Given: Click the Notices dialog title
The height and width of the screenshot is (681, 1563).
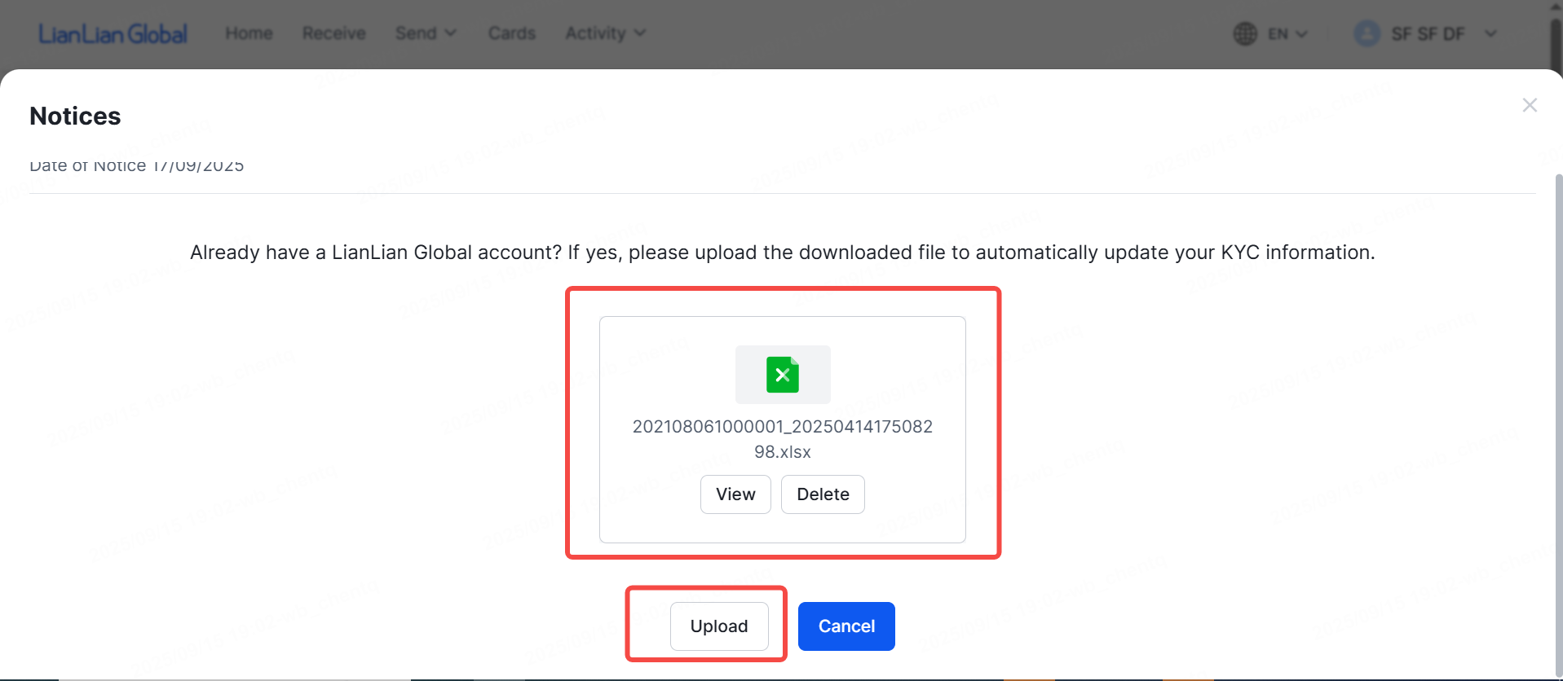Looking at the screenshot, I should (x=75, y=116).
